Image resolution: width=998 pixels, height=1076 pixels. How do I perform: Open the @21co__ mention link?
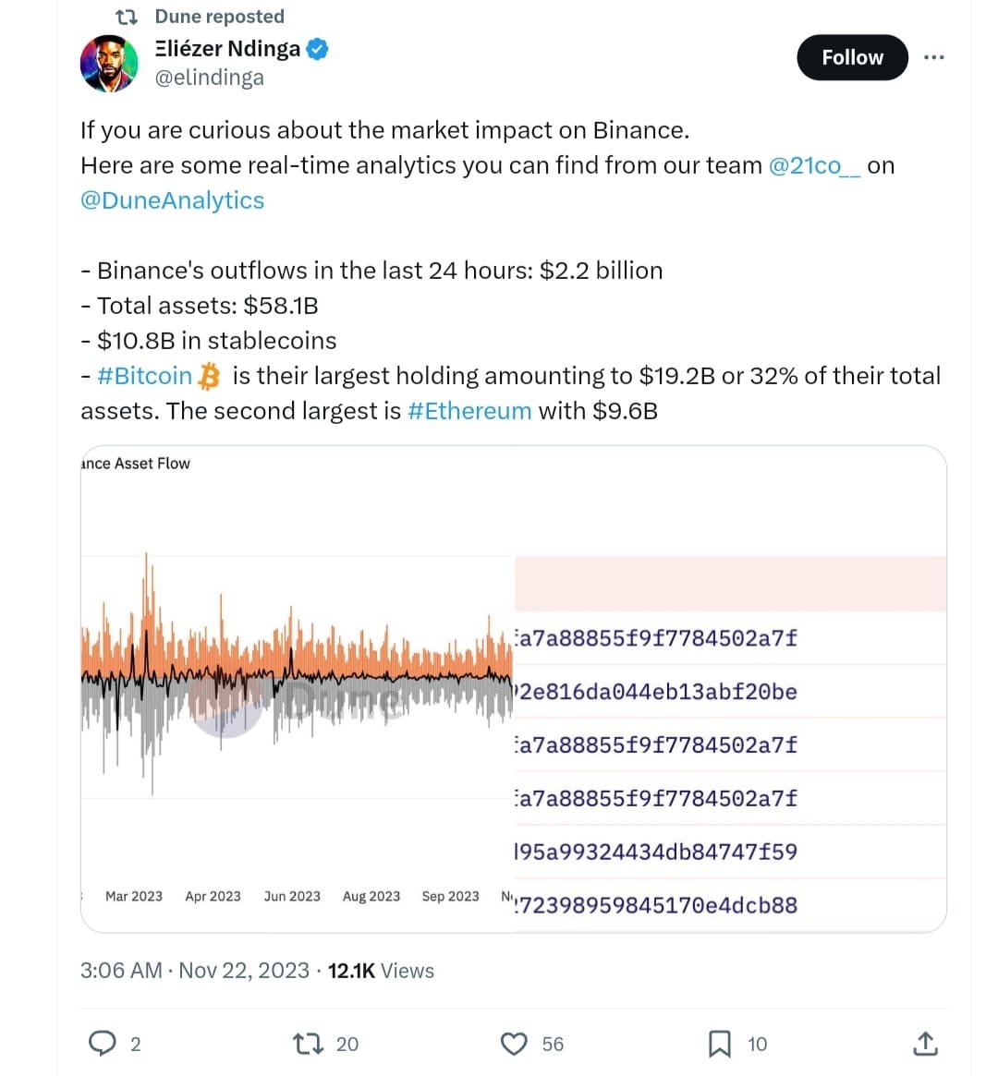(814, 165)
